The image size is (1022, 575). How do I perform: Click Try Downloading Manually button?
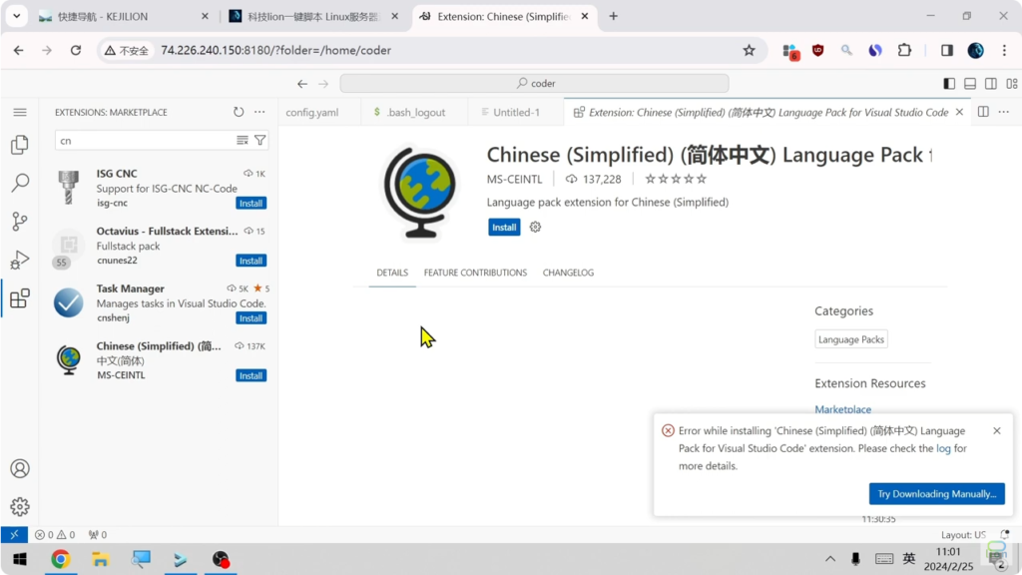936,494
